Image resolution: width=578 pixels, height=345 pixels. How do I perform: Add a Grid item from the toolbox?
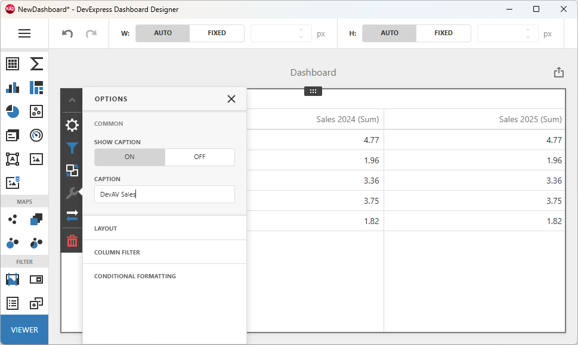(x=13, y=64)
